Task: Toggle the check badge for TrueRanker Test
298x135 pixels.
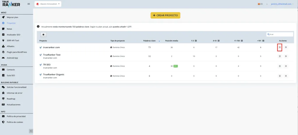Action: coord(40,55)
